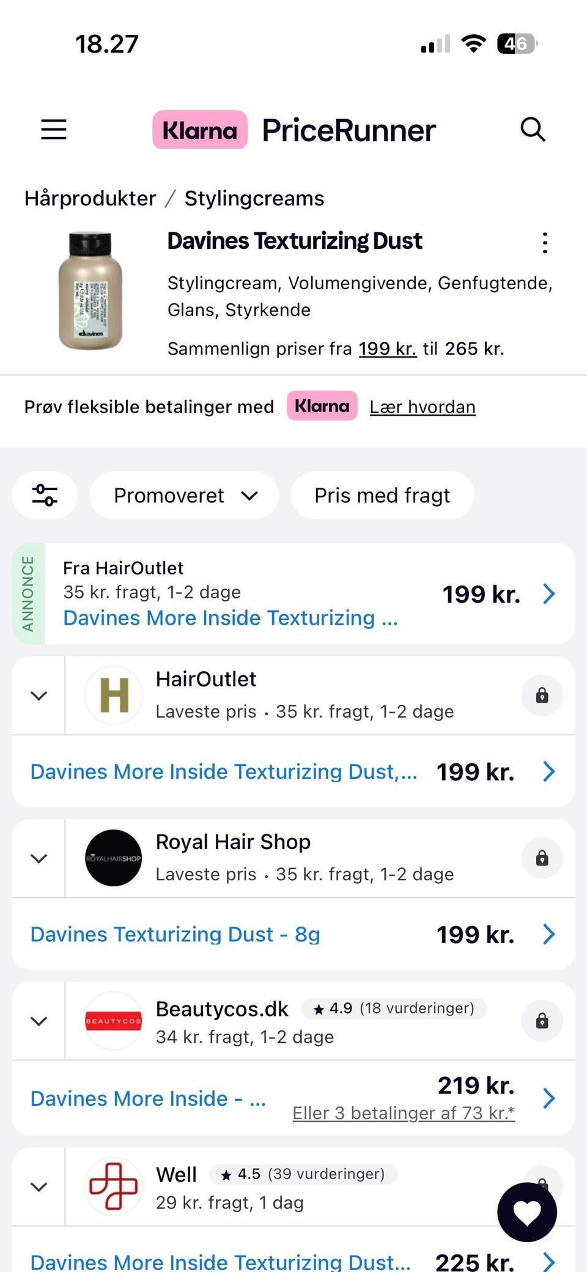Open the Lær hvordan link
Screen dimensions: 587x1272
(423, 407)
